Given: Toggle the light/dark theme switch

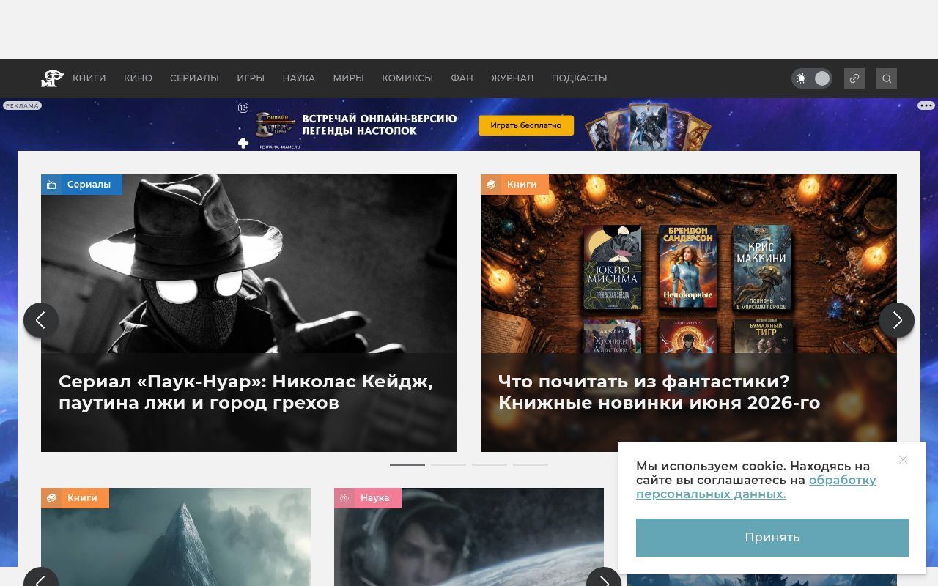Looking at the screenshot, I should (x=812, y=78).
